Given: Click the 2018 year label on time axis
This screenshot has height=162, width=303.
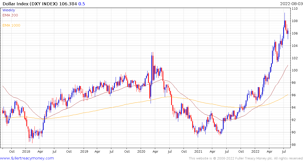Looking at the screenshot, I should (26, 151).
